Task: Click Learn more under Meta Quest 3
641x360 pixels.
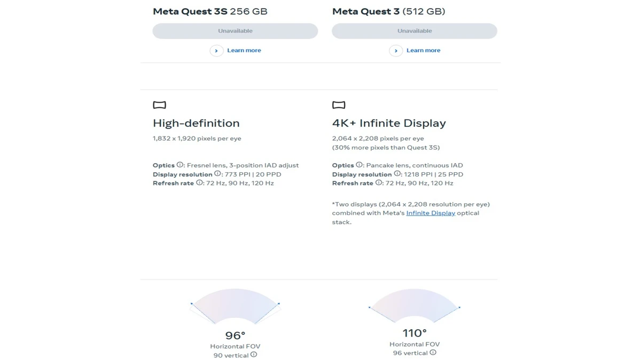Action: tap(423, 50)
